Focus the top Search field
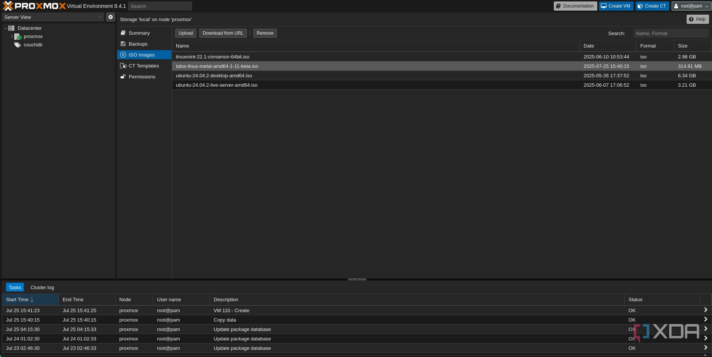Viewport: 712px width, 357px height. click(x=160, y=6)
